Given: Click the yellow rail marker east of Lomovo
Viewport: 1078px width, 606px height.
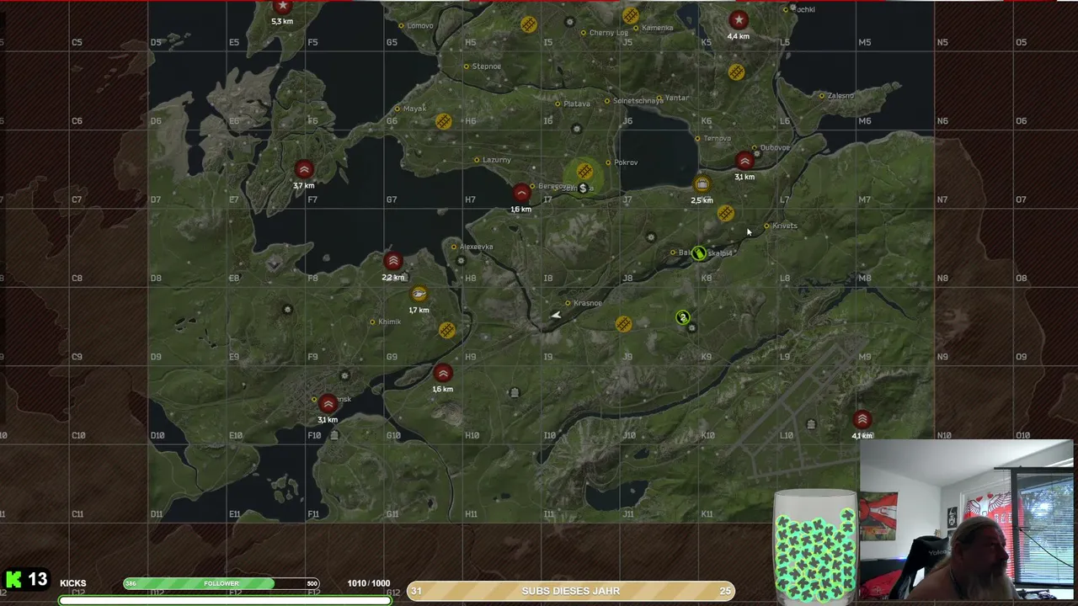Looking at the screenshot, I should [x=529, y=25].
